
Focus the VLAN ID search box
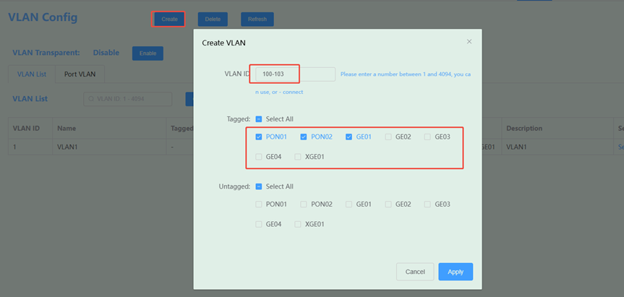128,99
